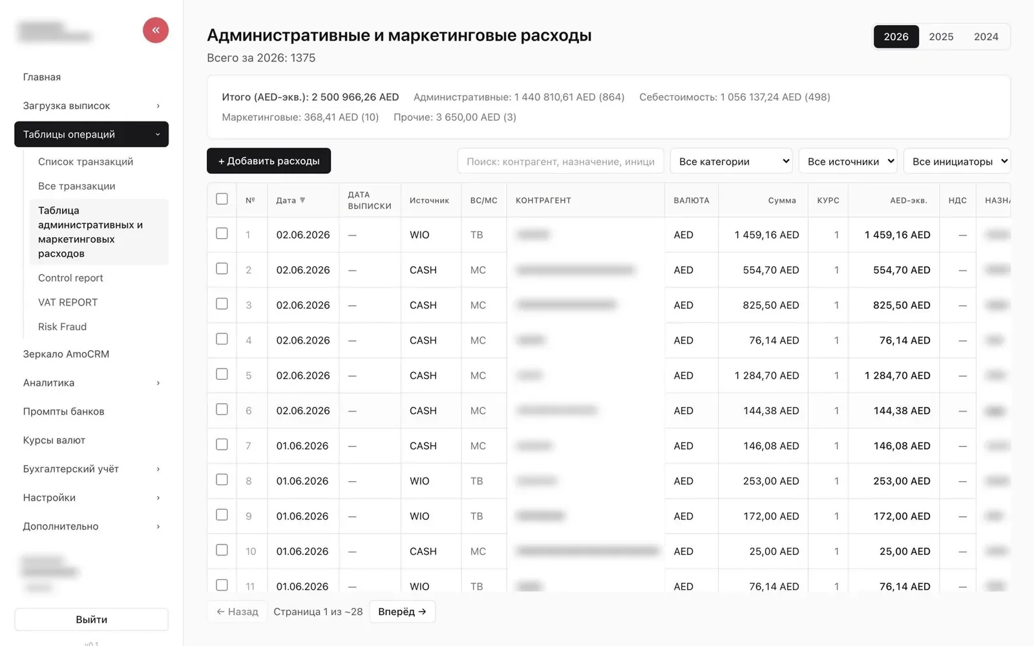Click the Назад pagination button

[x=237, y=612]
